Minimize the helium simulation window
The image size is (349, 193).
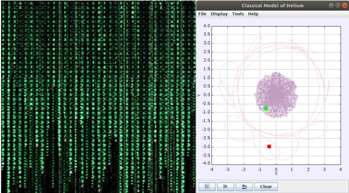point(331,5)
